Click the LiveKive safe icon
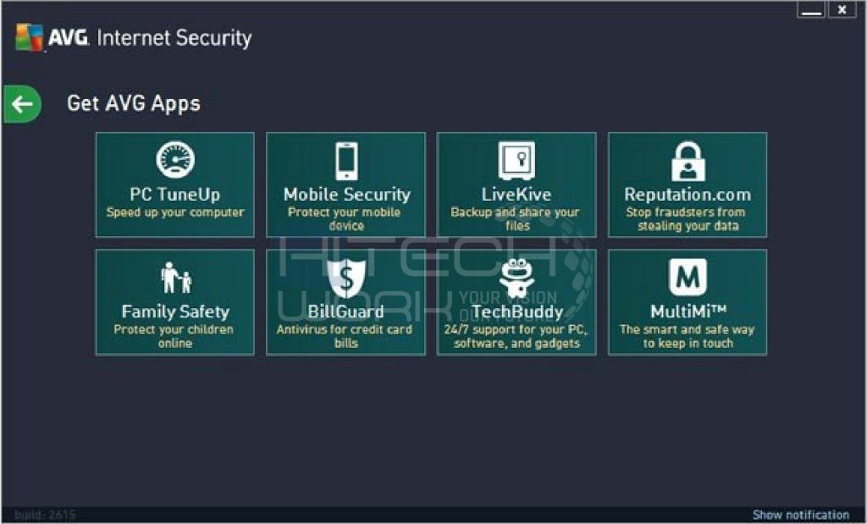 tap(516, 161)
